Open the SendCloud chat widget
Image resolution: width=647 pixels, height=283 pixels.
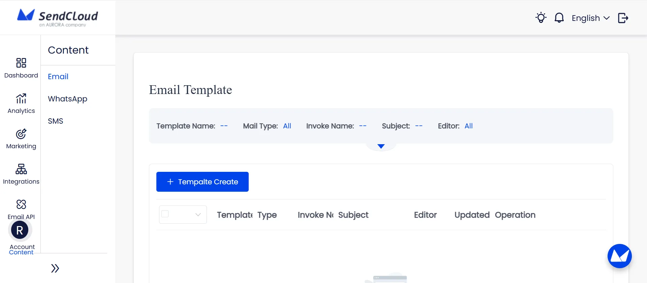click(619, 256)
